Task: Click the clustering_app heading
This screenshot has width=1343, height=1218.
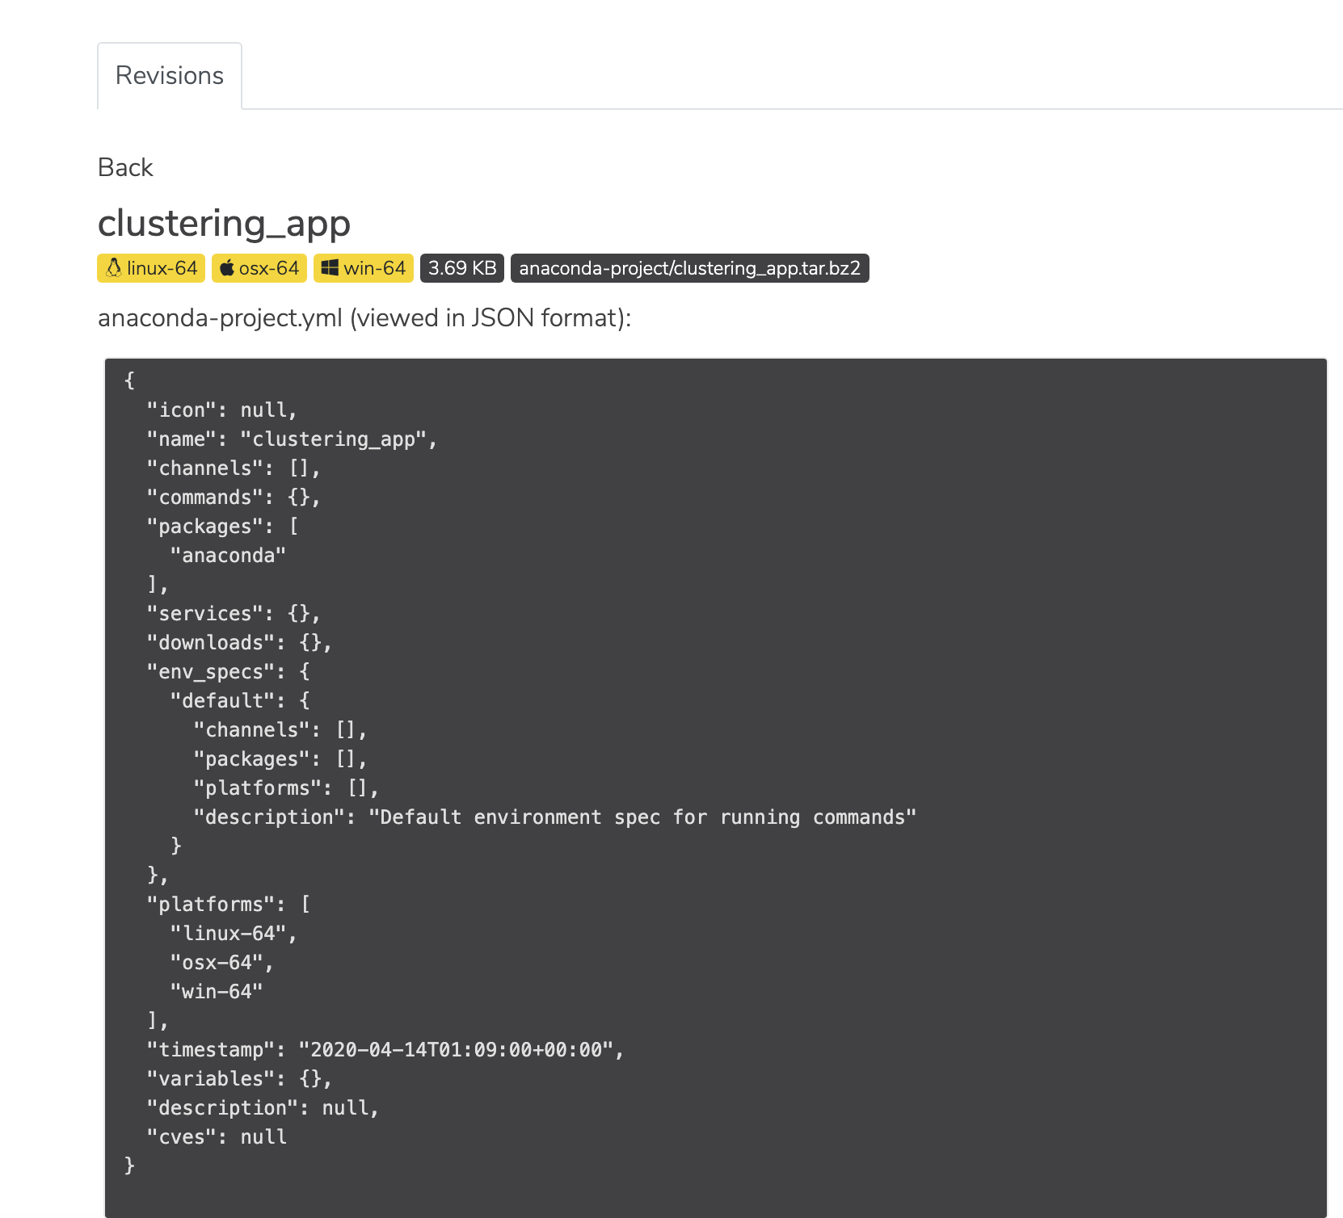Action: pyautogui.click(x=224, y=222)
